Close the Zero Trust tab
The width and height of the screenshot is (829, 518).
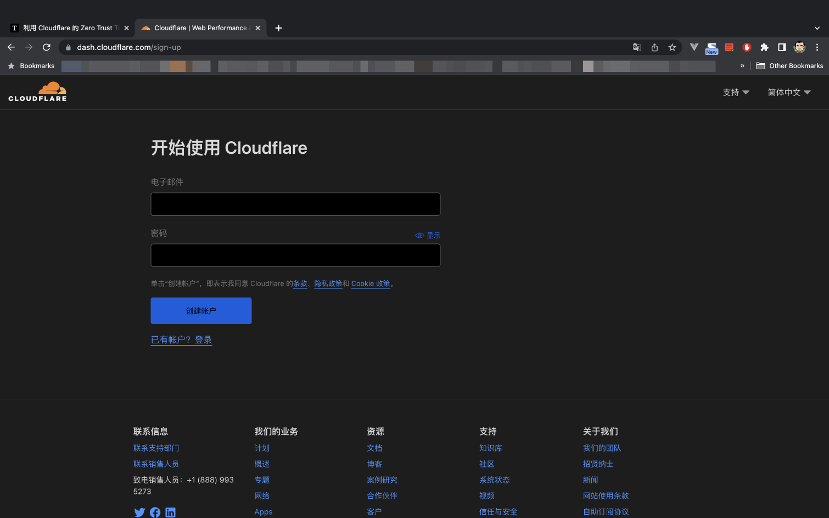click(126, 28)
